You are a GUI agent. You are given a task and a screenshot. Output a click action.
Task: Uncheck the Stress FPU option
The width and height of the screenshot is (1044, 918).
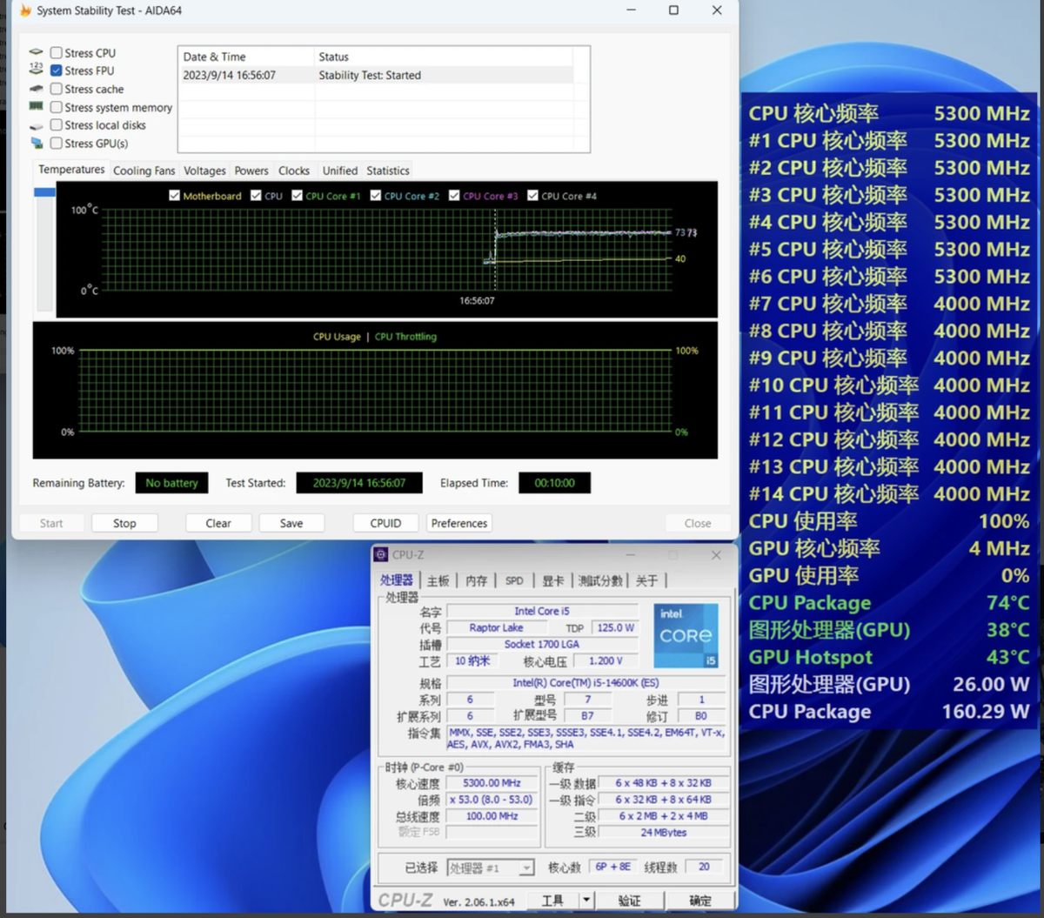[x=57, y=70]
